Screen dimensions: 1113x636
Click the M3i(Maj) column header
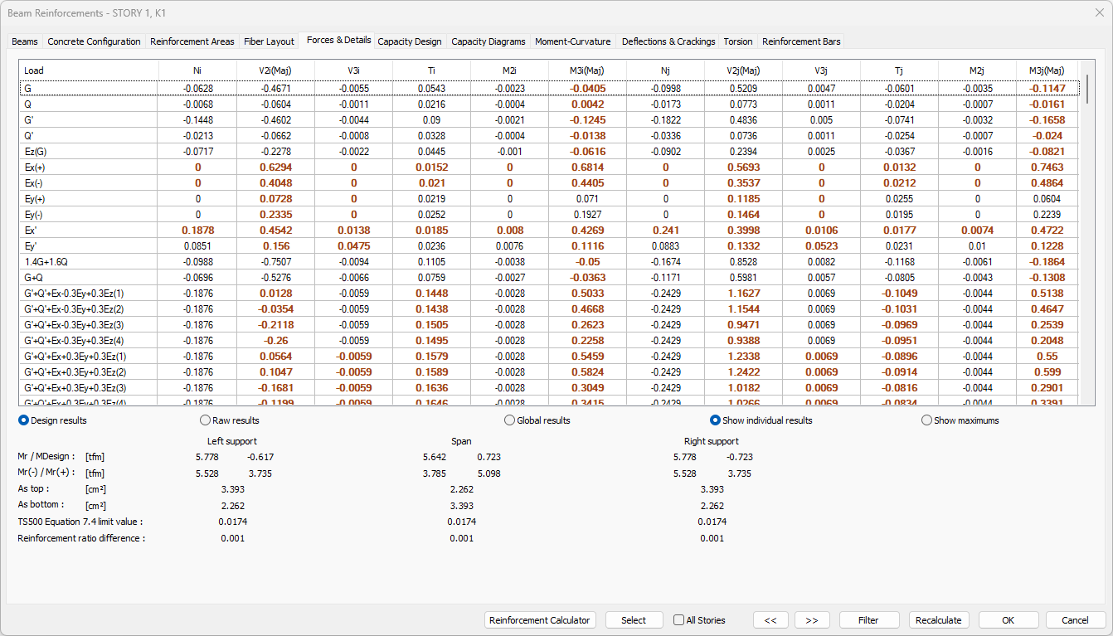pyautogui.click(x=587, y=70)
